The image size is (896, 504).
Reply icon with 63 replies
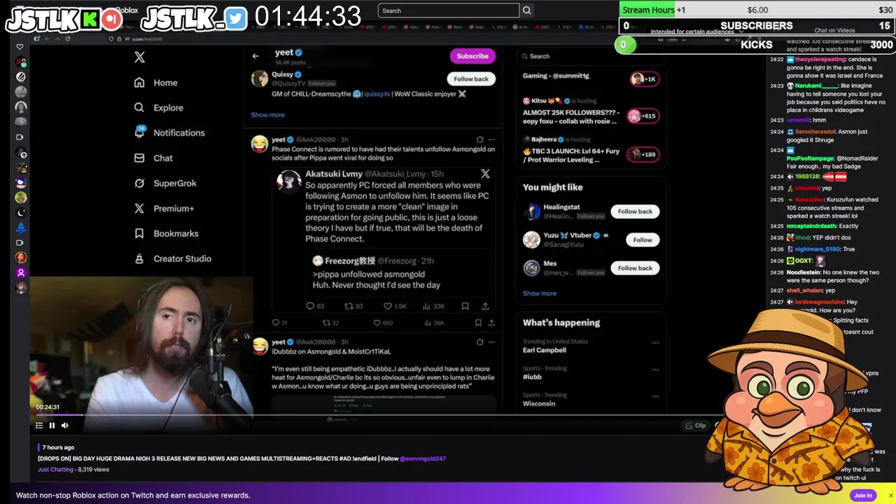click(x=310, y=306)
